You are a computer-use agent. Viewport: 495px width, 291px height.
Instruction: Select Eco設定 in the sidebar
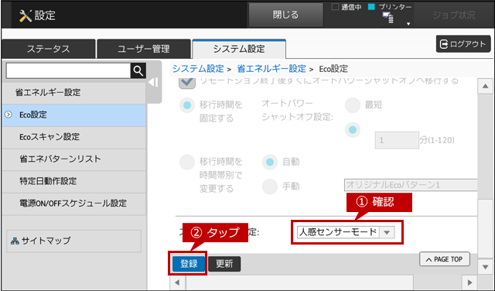point(74,115)
